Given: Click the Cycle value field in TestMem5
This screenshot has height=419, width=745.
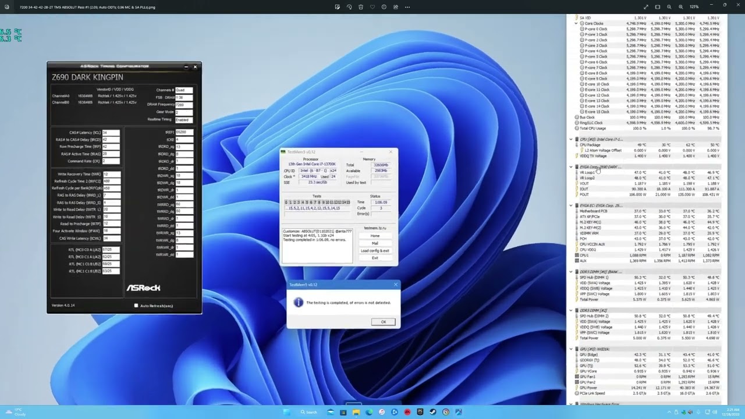Looking at the screenshot, I should (381, 208).
